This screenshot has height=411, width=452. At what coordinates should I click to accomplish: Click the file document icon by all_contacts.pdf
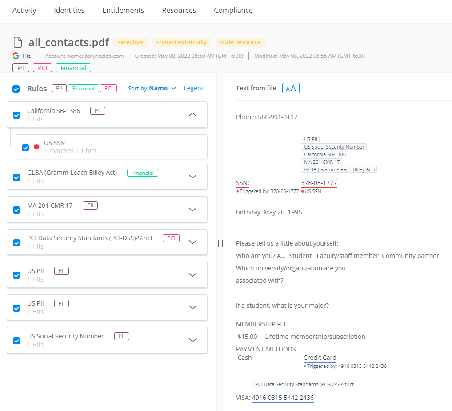17,42
